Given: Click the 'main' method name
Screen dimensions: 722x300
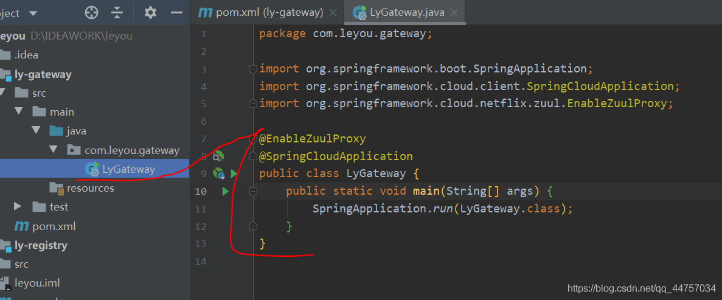Looking at the screenshot, I should click(x=426, y=191).
